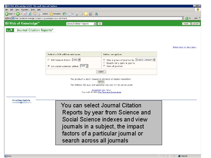The width and height of the screenshot is (211, 158).
Task: Open the NOTICES button
Action: coord(101,82)
